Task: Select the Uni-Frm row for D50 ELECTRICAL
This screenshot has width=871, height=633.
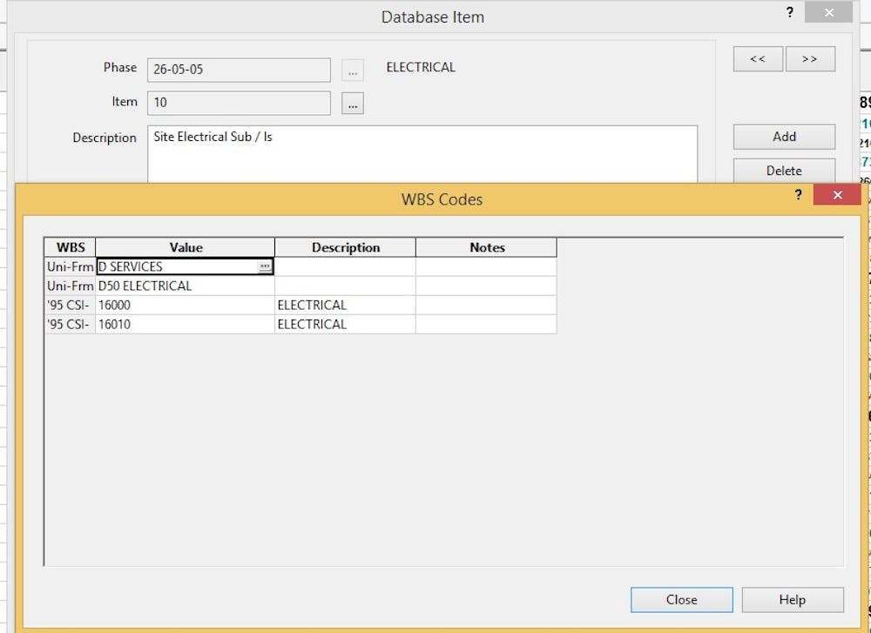Action: tap(70, 286)
